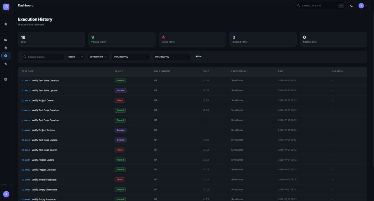Click the DURATION column header
The image size is (374, 201).
pos(337,71)
